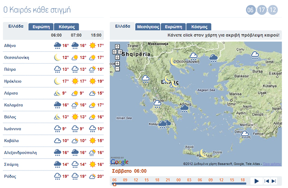Switch left panel to Κόσμος tab
The width and height of the screenshot is (288, 188).
pos(66,27)
